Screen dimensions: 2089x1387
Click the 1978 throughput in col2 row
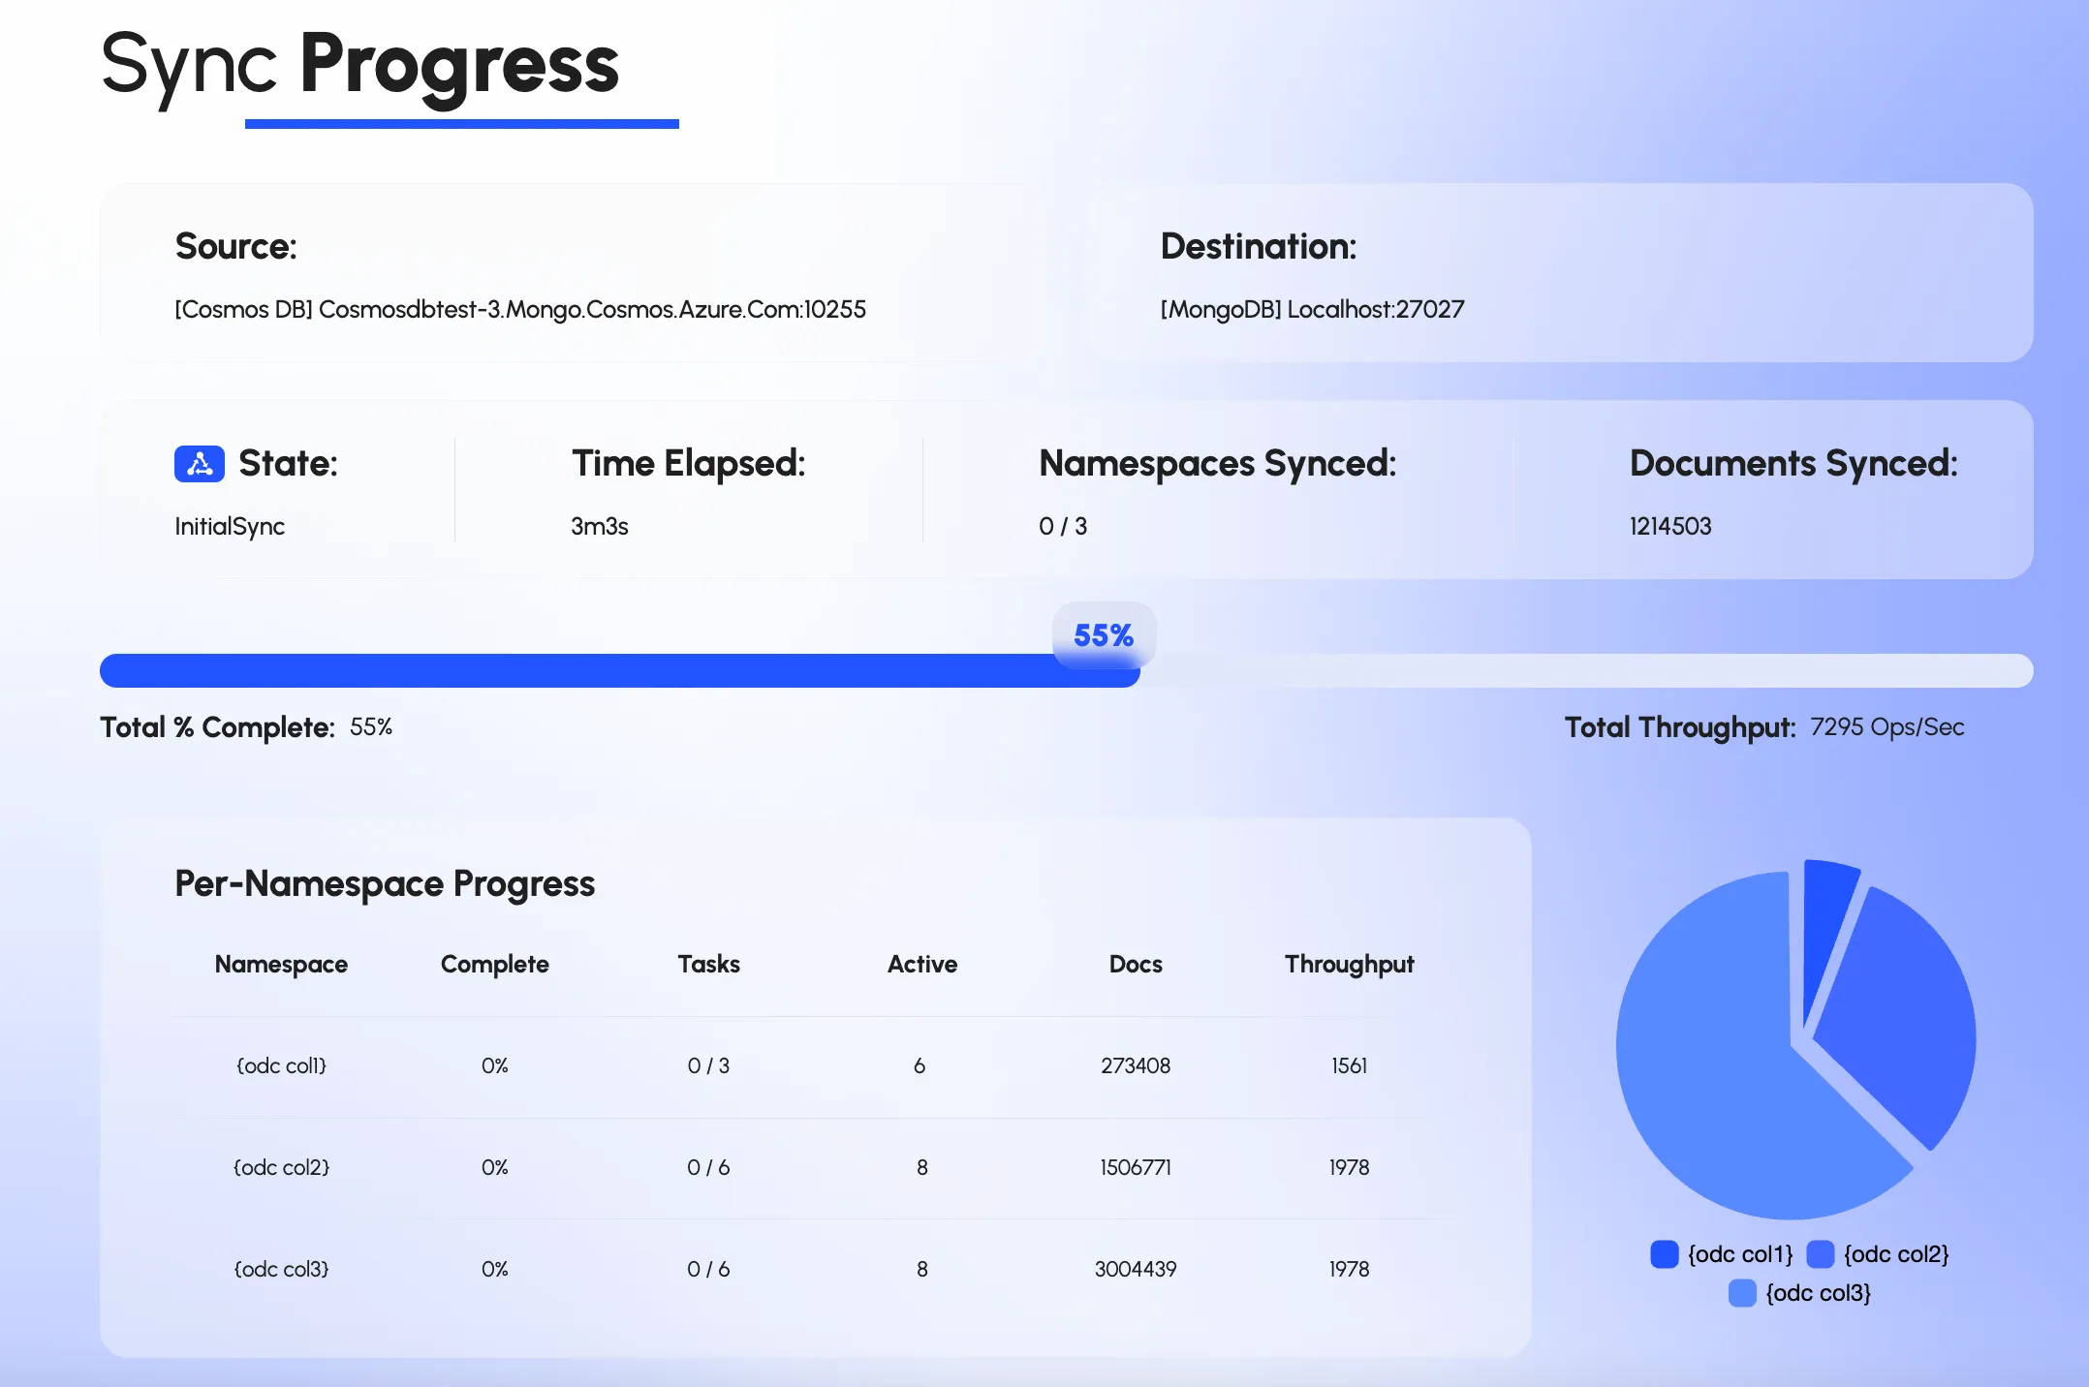coord(1350,1167)
